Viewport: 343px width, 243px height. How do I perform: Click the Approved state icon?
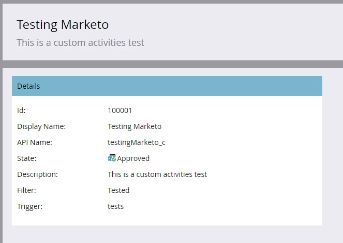112,158
